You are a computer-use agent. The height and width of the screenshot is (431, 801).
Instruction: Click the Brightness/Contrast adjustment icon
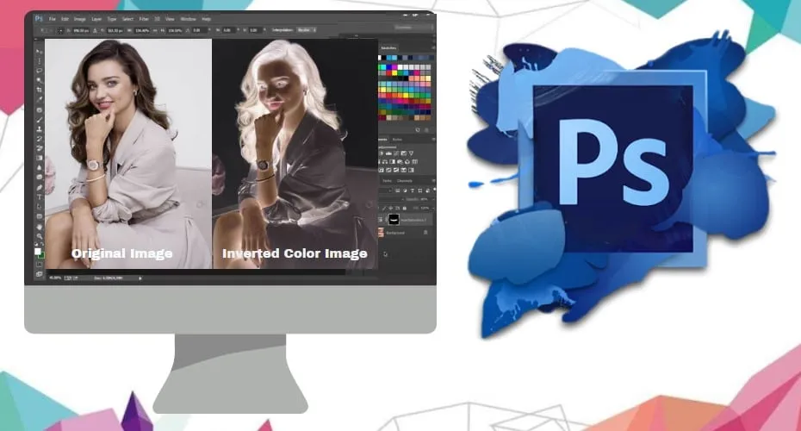pos(381,153)
